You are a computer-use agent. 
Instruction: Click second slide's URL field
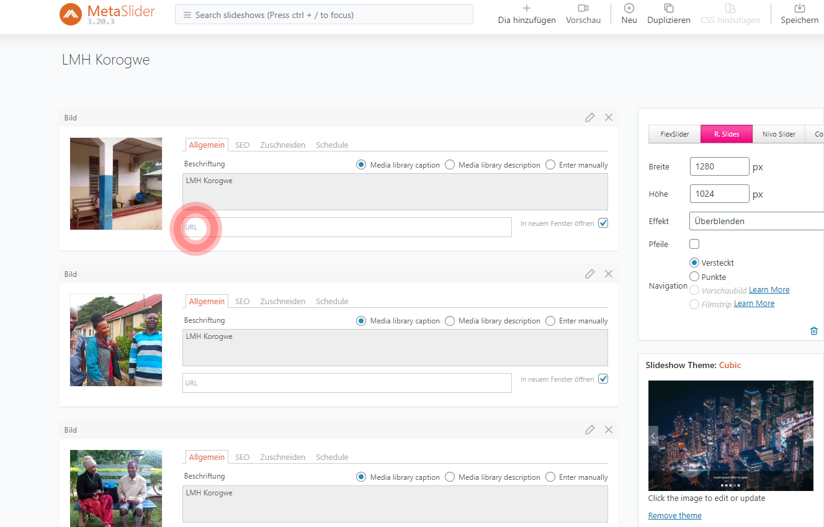(x=347, y=383)
